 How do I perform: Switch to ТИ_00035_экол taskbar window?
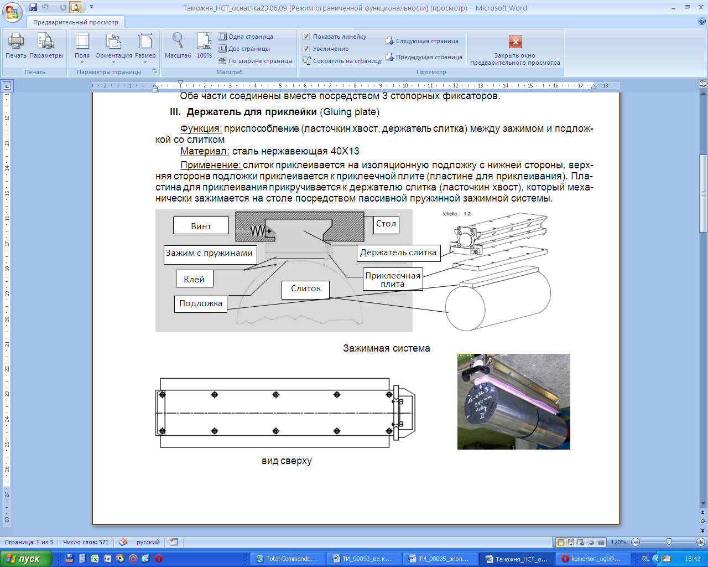441,559
